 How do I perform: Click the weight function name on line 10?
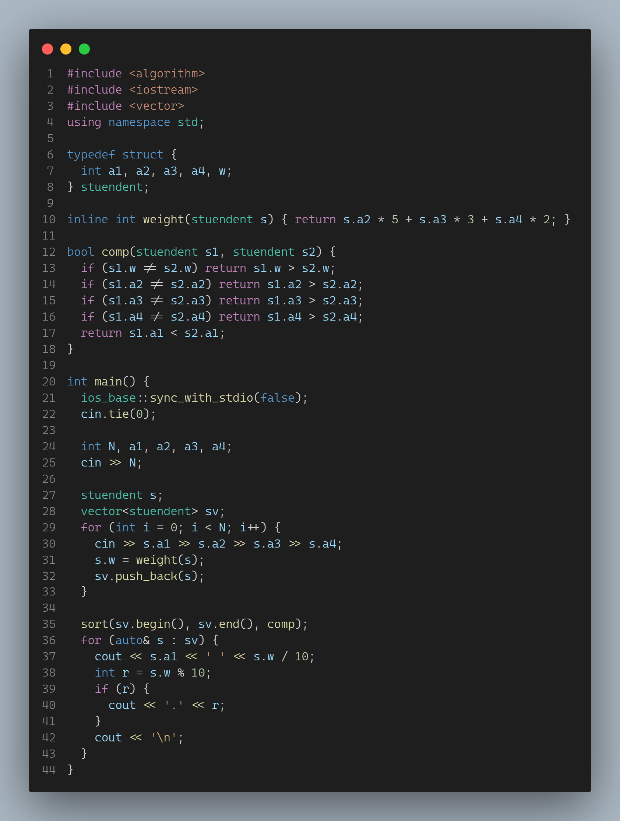(x=163, y=219)
